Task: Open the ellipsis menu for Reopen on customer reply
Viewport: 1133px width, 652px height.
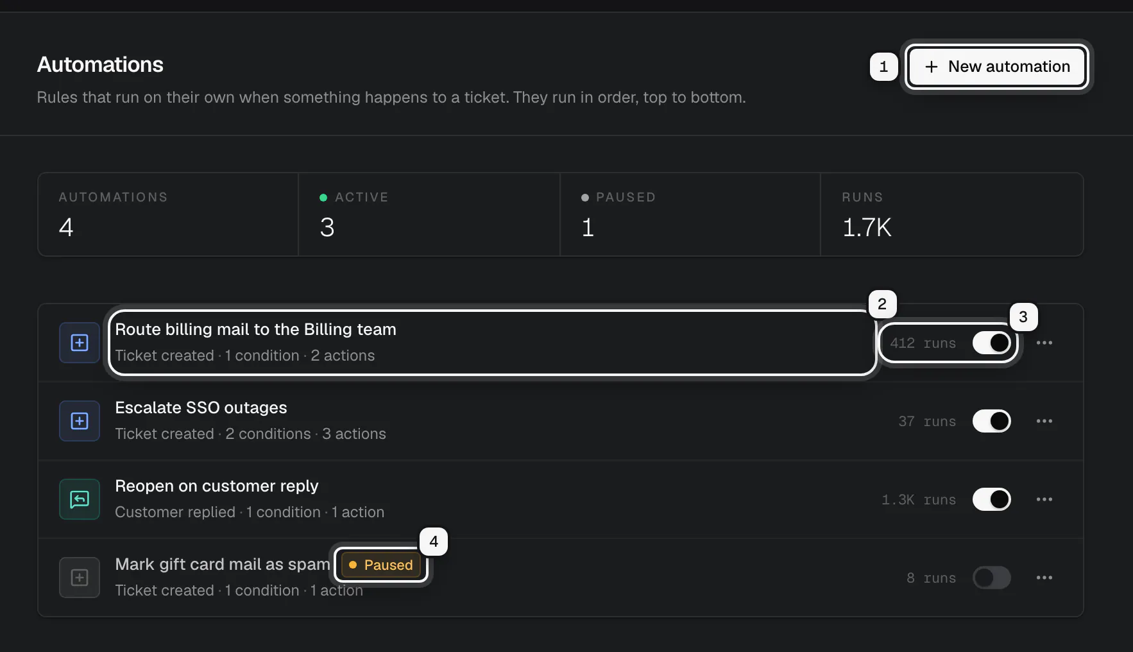Action: [1044, 499]
